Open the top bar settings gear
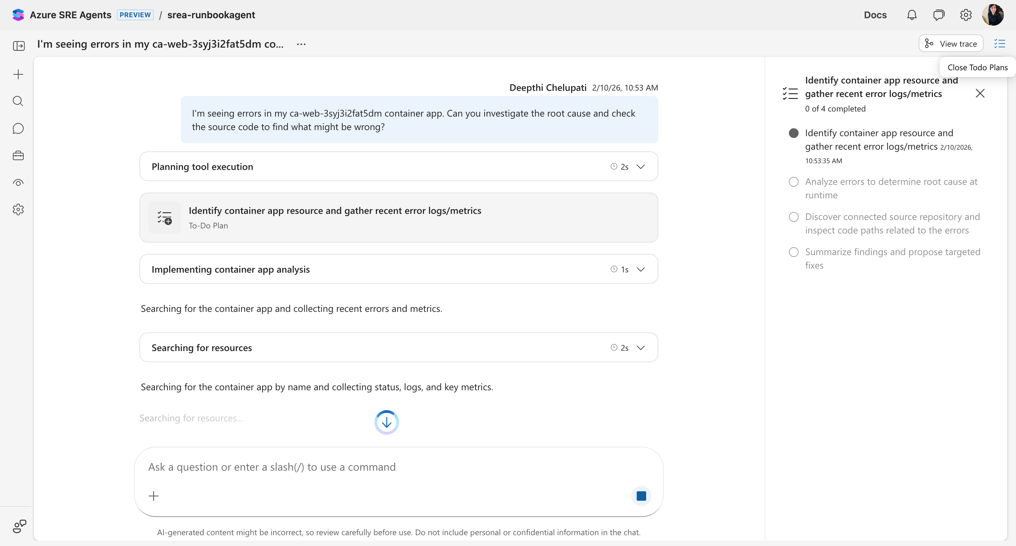This screenshot has width=1016, height=546. point(966,15)
